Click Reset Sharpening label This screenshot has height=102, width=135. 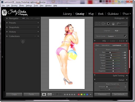click(112, 84)
